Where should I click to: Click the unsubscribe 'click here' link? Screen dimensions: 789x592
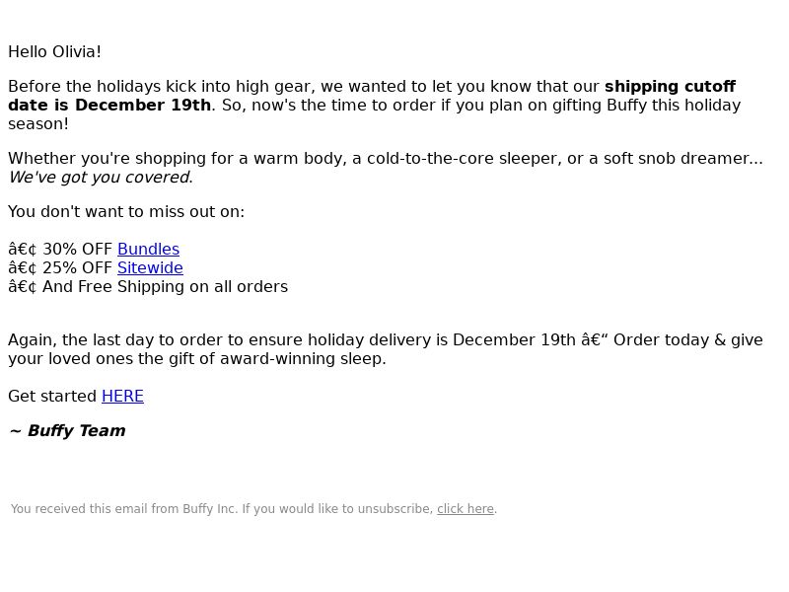[x=466, y=509]
